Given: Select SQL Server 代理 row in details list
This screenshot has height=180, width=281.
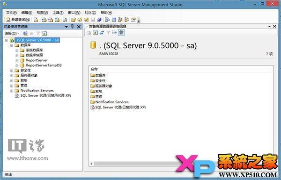Looking at the screenshot, I should (118, 108).
